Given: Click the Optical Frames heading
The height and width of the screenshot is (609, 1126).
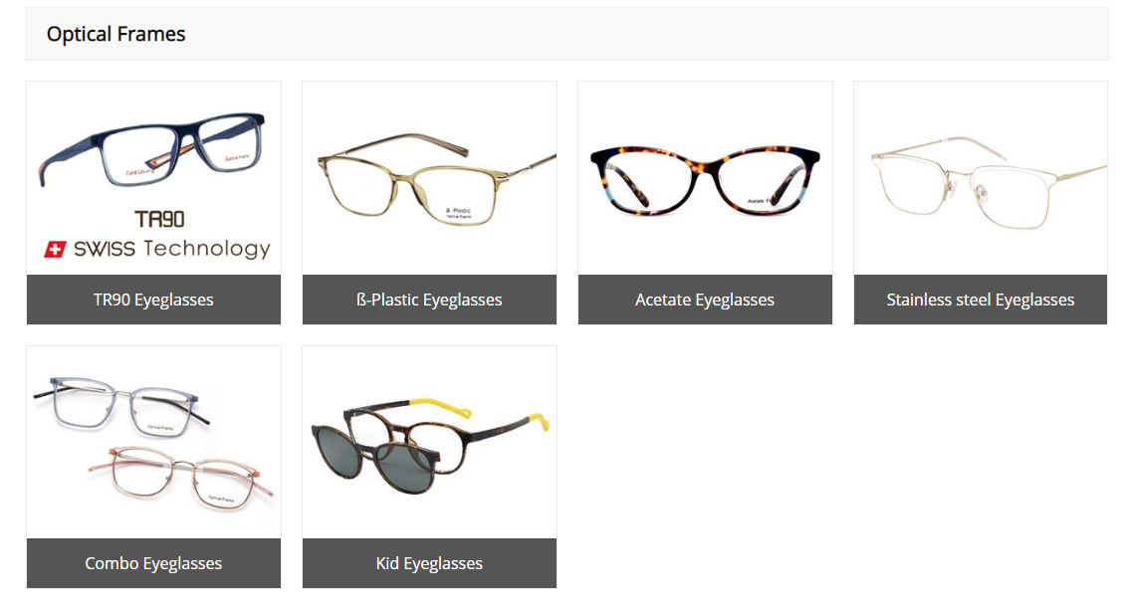Looking at the screenshot, I should (x=116, y=34).
